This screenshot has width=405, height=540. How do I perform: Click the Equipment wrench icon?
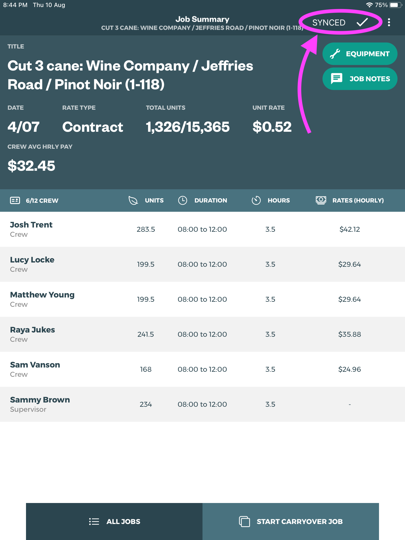pos(335,54)
